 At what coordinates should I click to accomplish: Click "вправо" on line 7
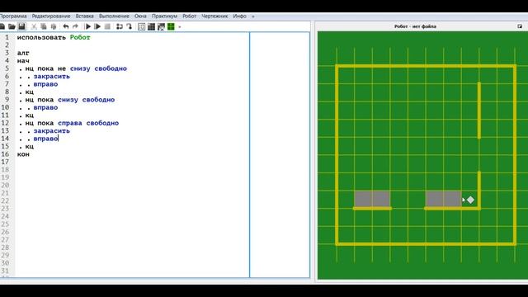45,84
